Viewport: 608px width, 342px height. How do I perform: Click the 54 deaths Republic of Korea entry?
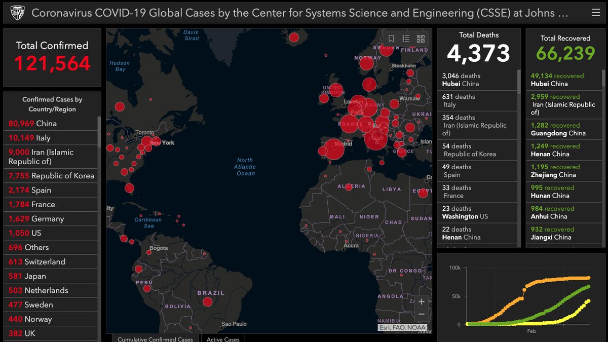(x=477, y=150)
